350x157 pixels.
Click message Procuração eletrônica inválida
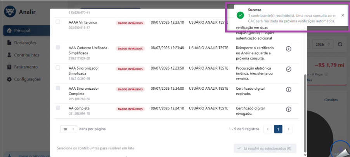[x=254, y=73]
